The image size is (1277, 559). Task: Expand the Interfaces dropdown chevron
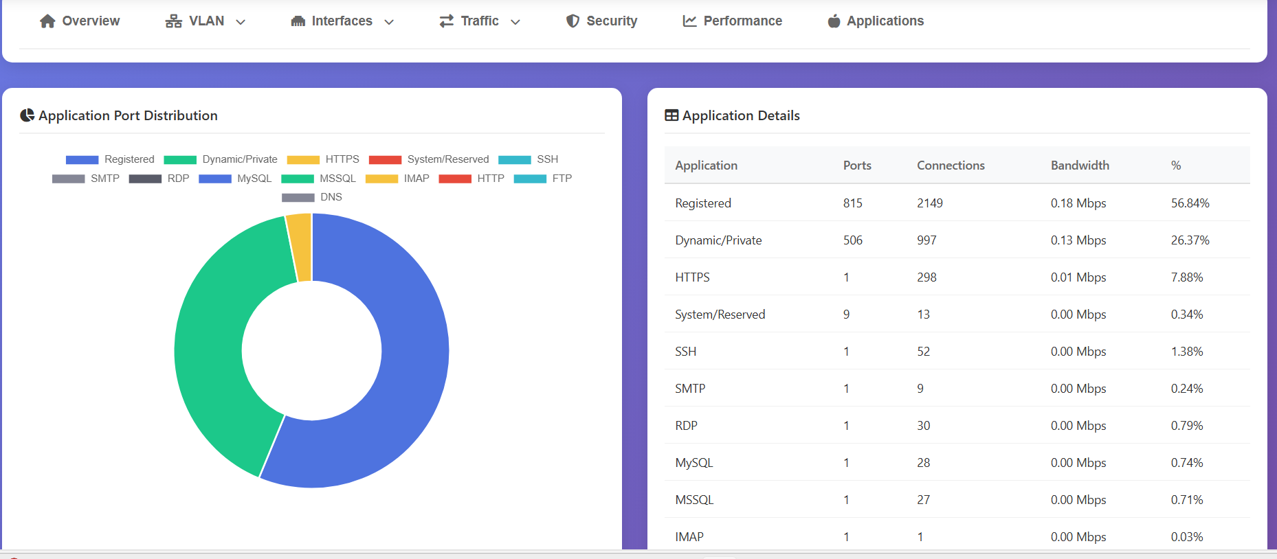389,22
